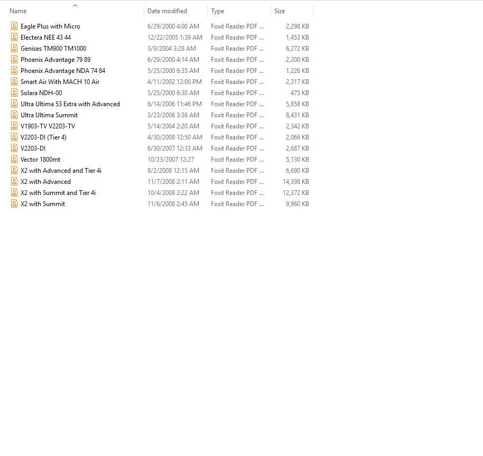Click the PDF icon for X2 with Summit and Tier 4i
This screenshot has height=456, width=483.
(x=14, y=192)
